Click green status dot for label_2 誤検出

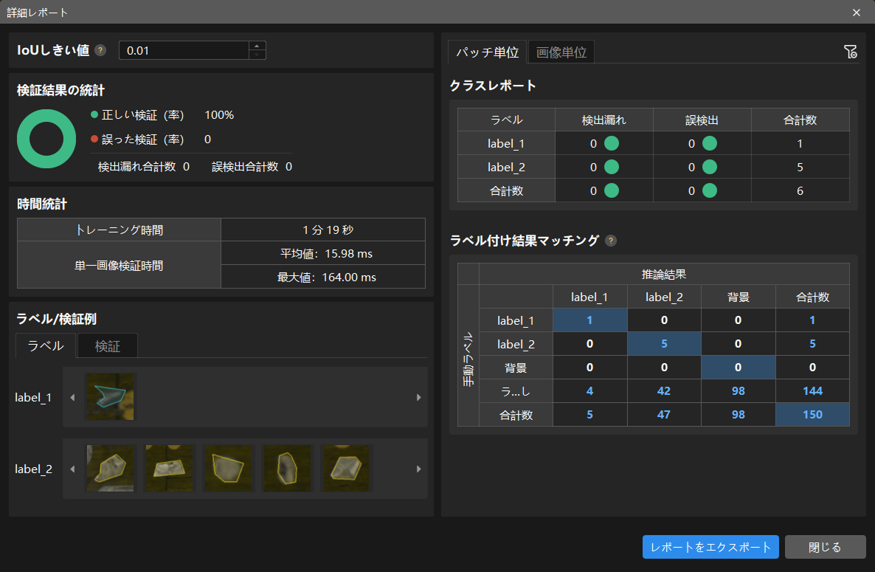pos(710,167)
